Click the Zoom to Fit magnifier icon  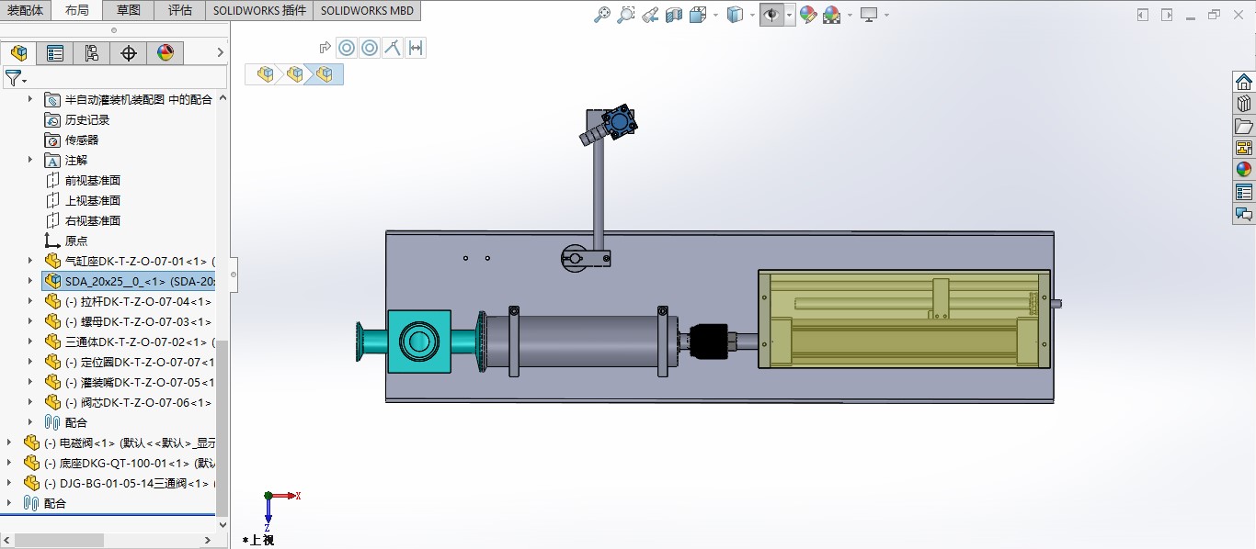602,15
